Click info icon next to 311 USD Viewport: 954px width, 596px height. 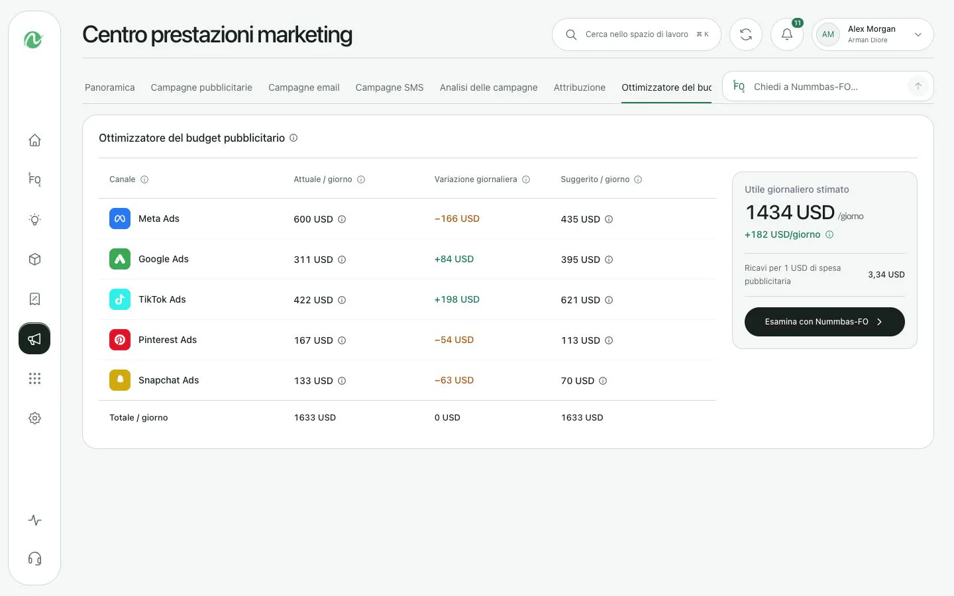(342, 260)
